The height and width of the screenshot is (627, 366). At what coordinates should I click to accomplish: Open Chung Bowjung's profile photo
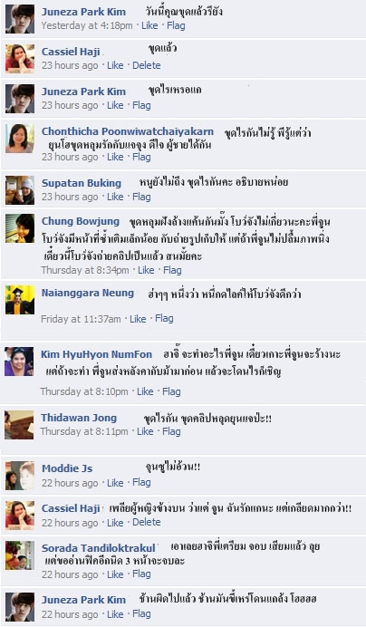(x=20, y=228)
